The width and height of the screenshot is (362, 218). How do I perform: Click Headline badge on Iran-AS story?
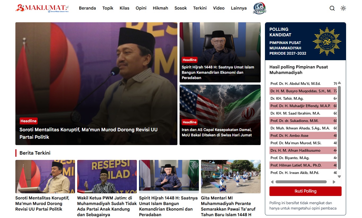190,122
